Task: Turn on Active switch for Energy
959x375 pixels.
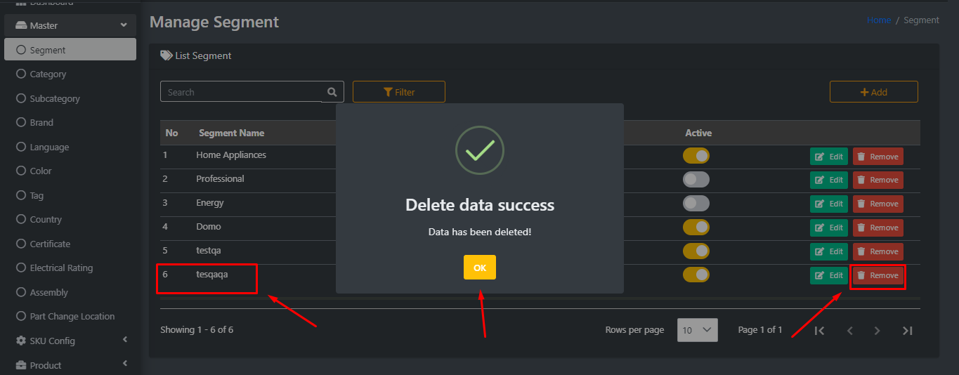Action: tap(696, 203)
